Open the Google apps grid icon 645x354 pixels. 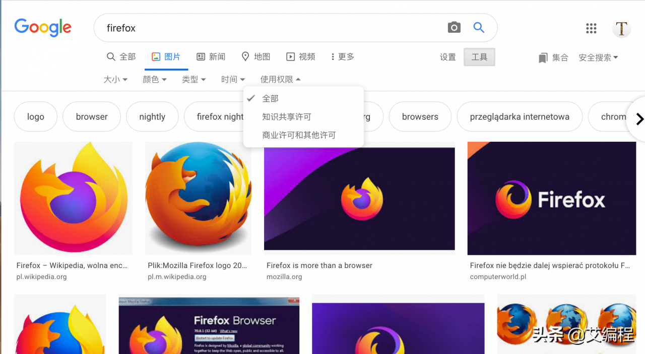(591, 29)
